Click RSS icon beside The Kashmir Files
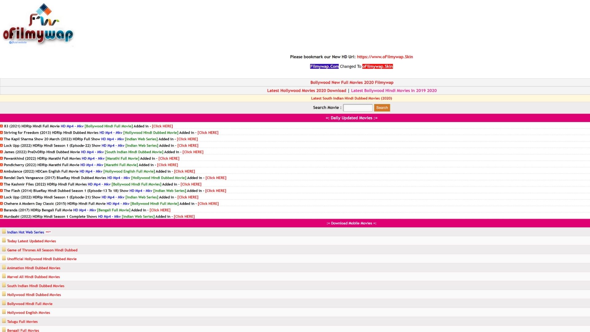590x332 pixels. 2,184
